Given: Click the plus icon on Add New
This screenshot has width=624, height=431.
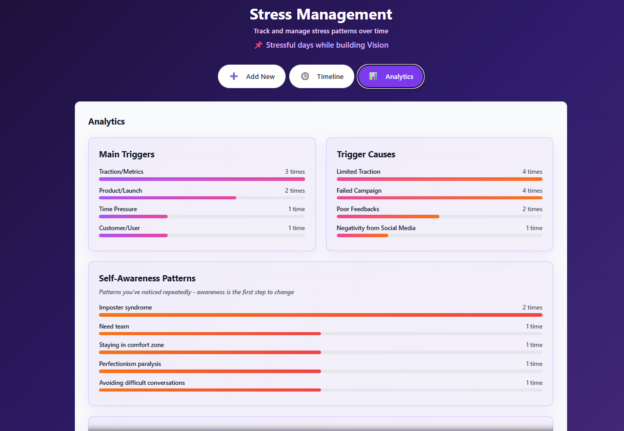Looking at the screenshot, I should 234,76.
